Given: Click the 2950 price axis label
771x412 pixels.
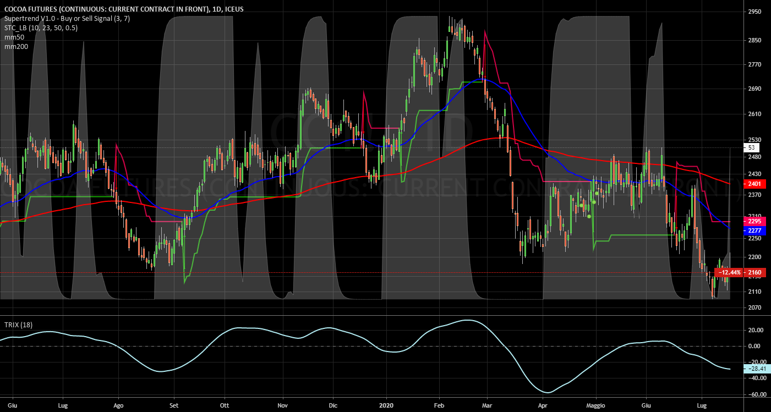Looking at the screenshot, I should (754, 12).
